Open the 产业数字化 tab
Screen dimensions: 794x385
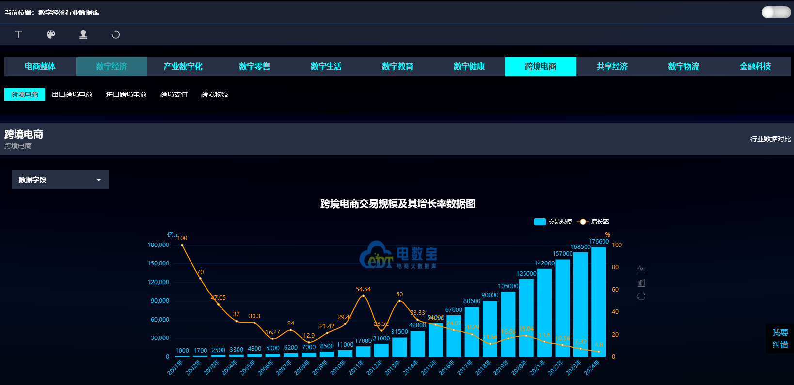[183, 66]
